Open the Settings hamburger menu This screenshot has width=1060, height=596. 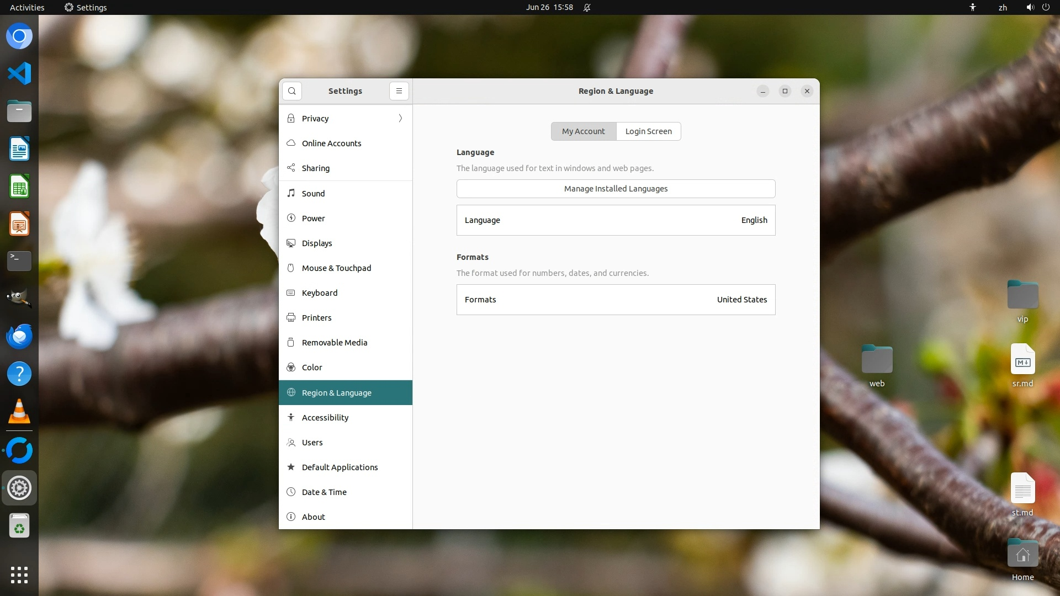pos(399,91)
